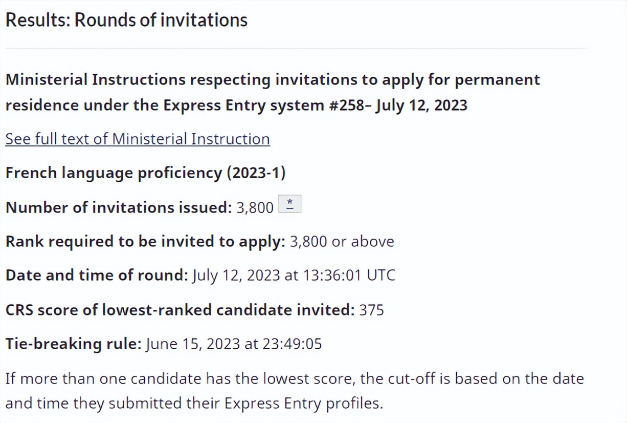Screen dimensions: 627x423
Task: Click the Tie-breaking rule label
Action: [73, 344]
